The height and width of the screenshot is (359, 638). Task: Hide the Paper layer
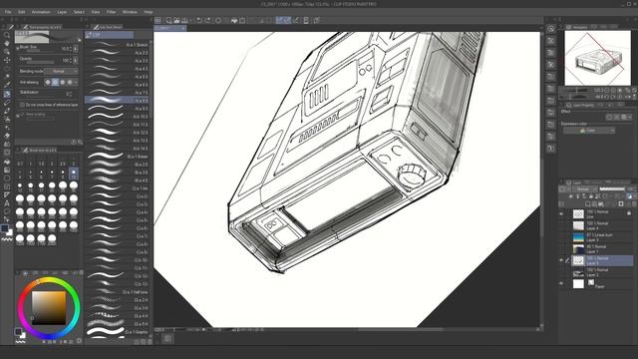point(562,283)
